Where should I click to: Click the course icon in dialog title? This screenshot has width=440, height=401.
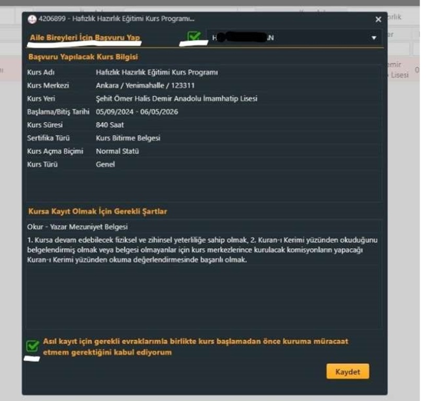click(32, 19)
